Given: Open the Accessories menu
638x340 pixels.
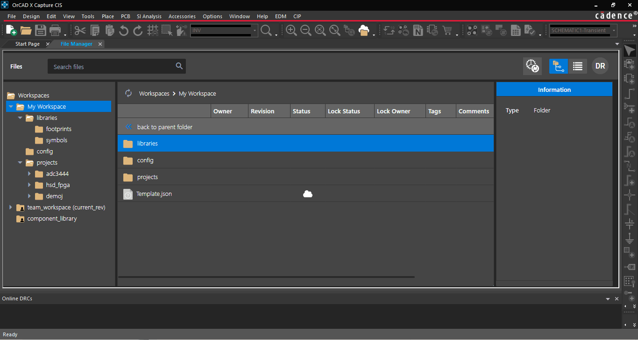Looking at the screenshot, I should tap(182, 16).
